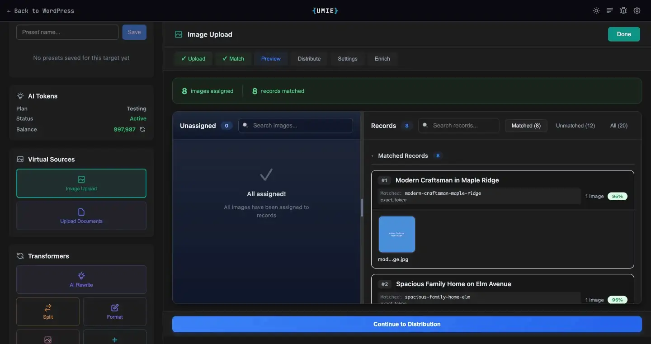The height and width of the screenshot is (344, 651).
Task: Open the Distribute step tab
Action: (x=309, y=59)
